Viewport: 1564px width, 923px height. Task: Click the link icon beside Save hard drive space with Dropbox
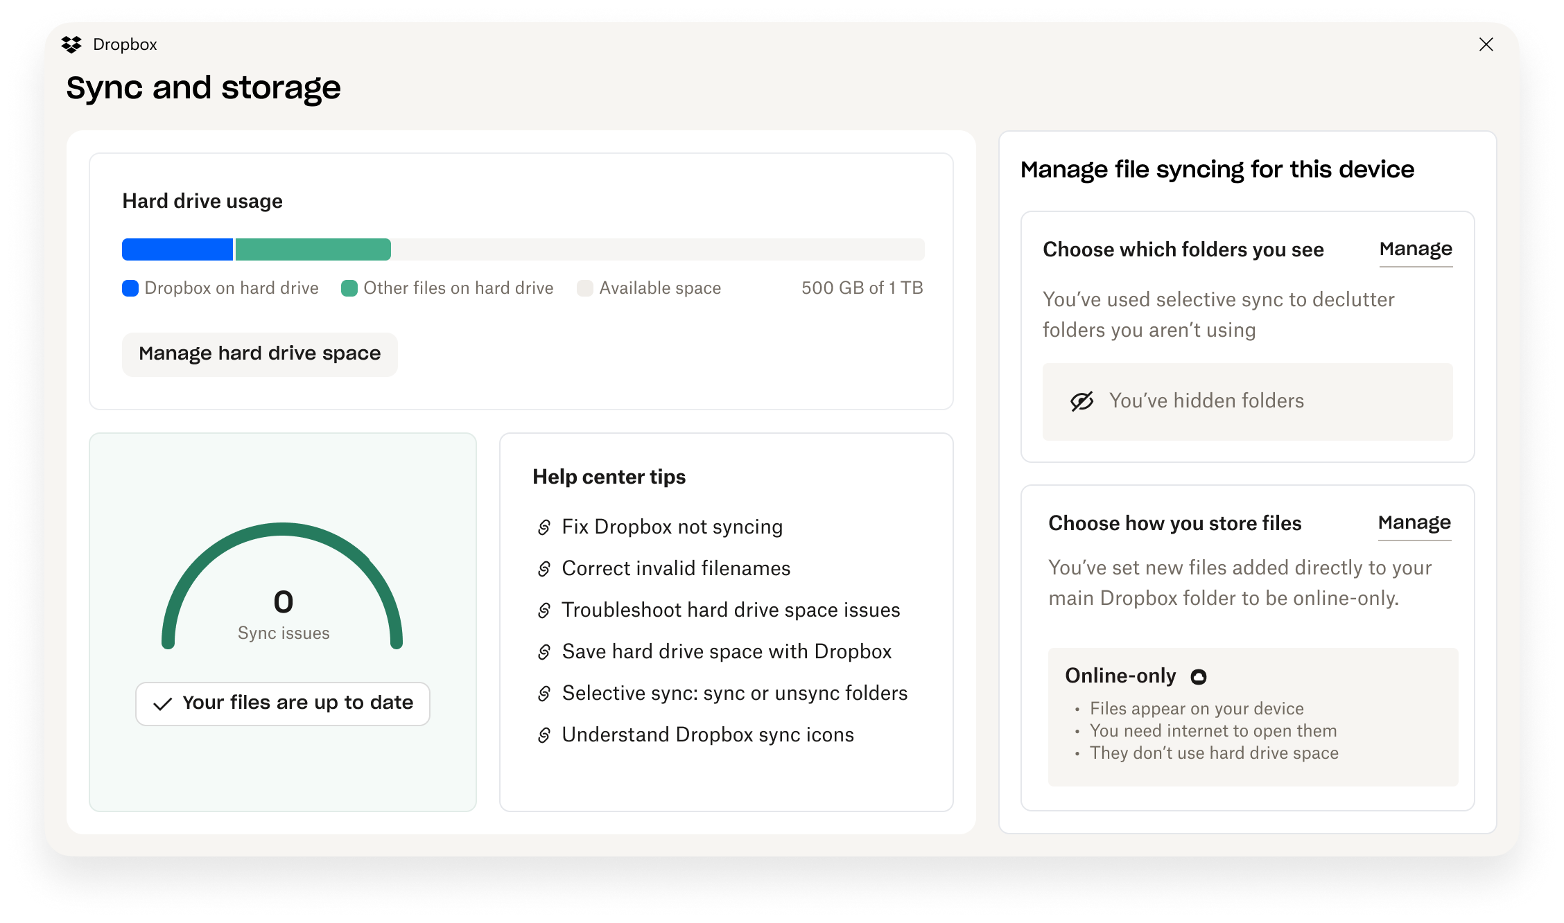[x=544, y=651]
